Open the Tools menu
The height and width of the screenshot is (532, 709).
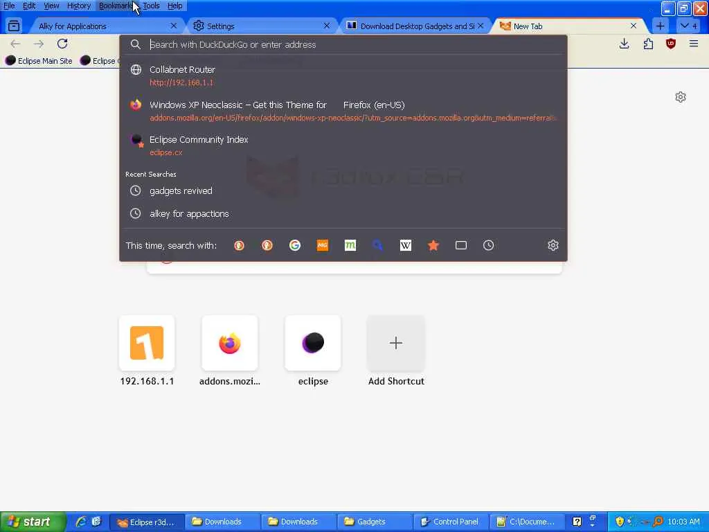tap(151, 6)
